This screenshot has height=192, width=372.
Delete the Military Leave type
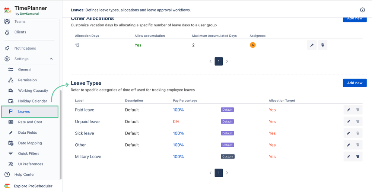point(358,156)
